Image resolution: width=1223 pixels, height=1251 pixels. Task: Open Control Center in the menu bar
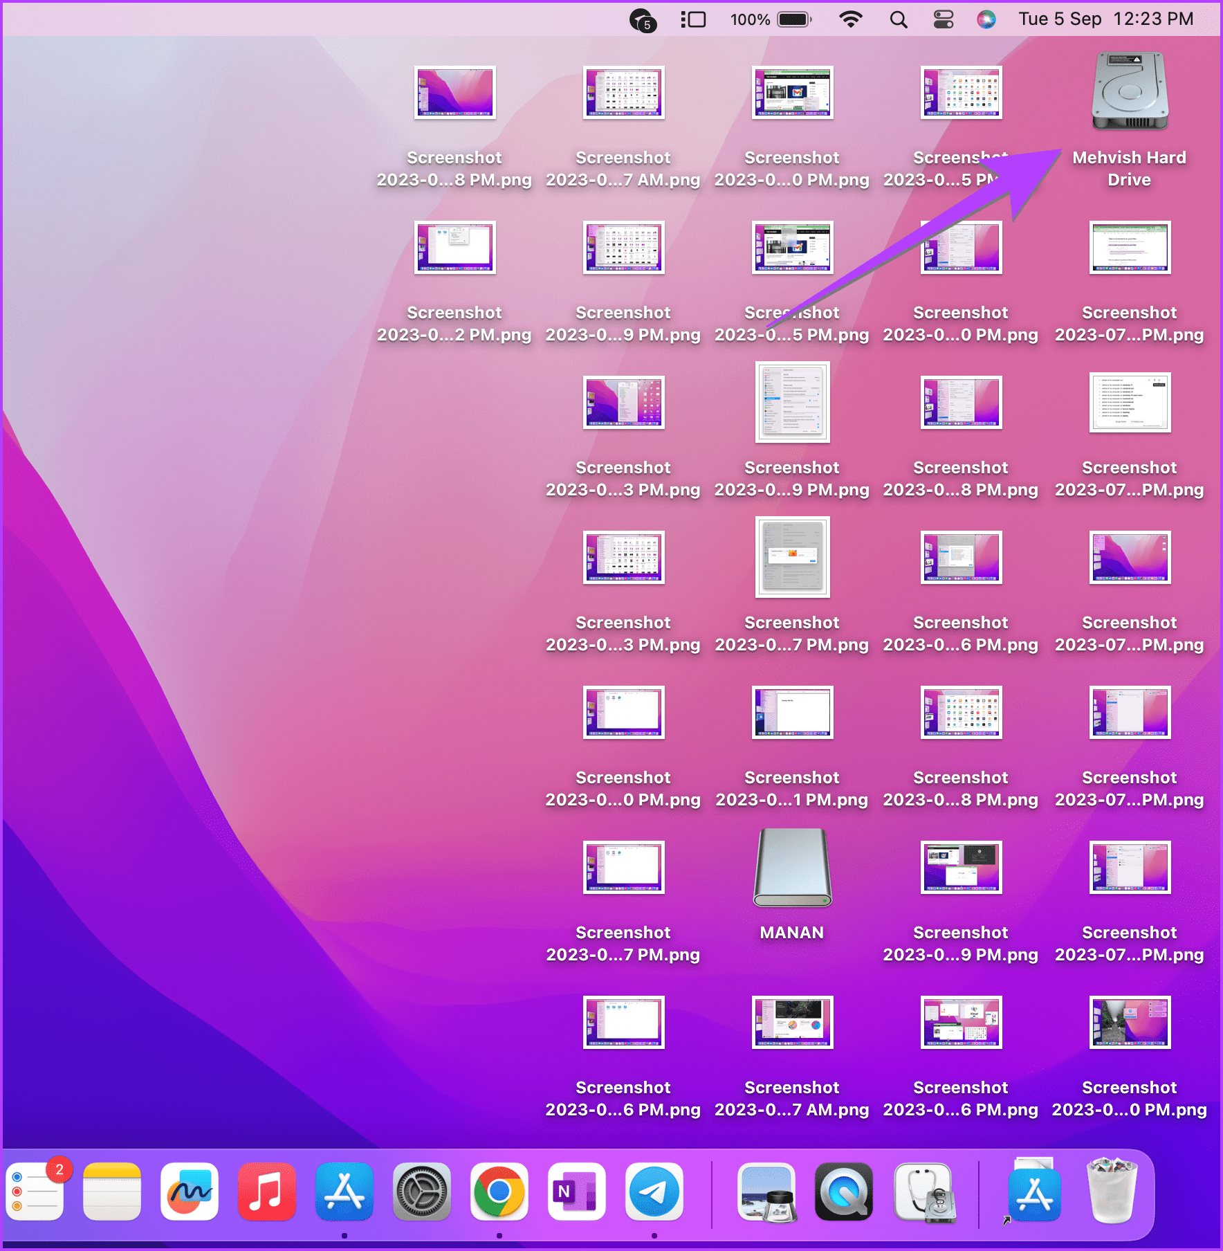tap(942, 19)
